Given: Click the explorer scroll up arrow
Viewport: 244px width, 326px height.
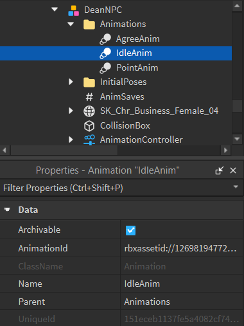Looking at the screenshot, I should click(x=237, y=6).
